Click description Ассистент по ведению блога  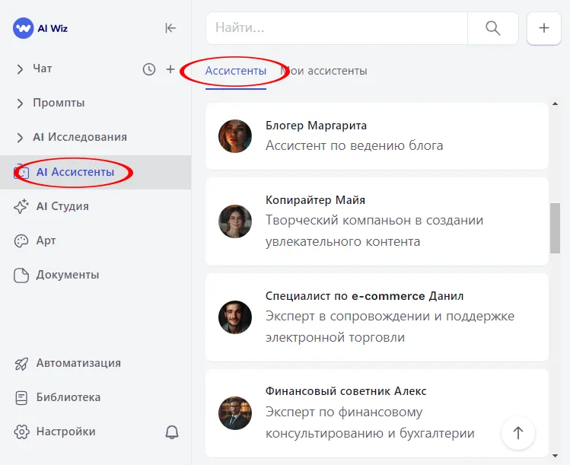coord(355,145)
